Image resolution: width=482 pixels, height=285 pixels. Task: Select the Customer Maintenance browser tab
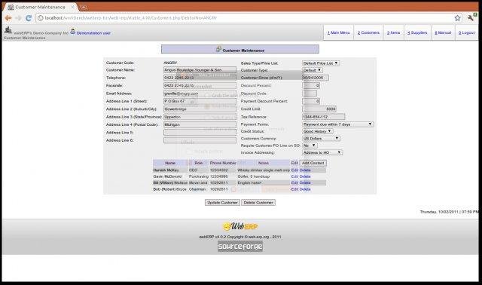(40, 7)
